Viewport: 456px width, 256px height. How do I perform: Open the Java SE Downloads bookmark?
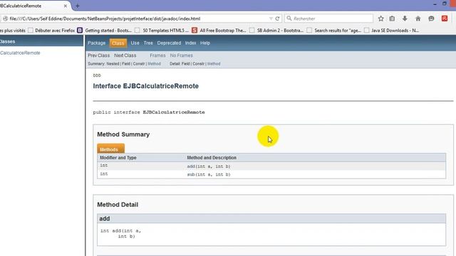tap(391, 30)
